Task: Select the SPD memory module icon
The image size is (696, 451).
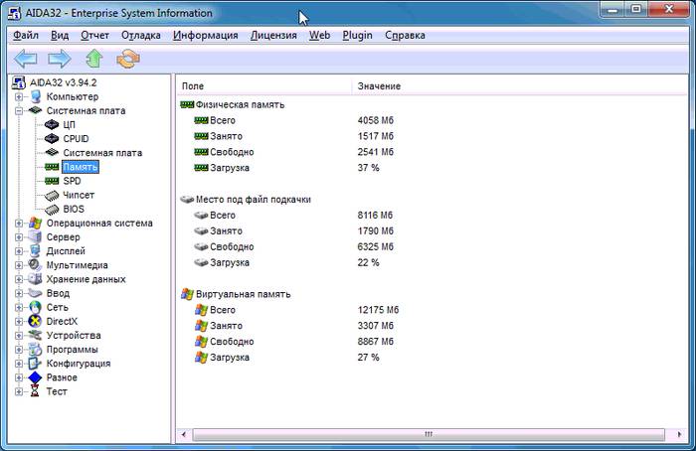Action: (x=52, y=182)
